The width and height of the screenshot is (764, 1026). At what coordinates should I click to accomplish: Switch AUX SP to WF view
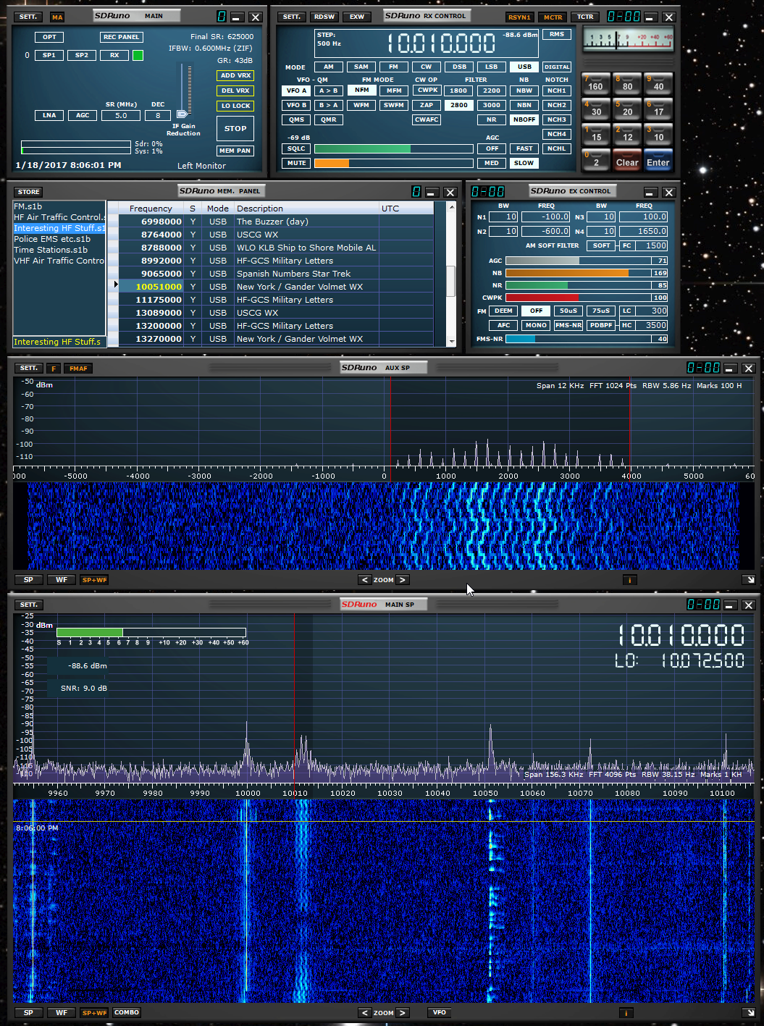click(x=62, y=580)
